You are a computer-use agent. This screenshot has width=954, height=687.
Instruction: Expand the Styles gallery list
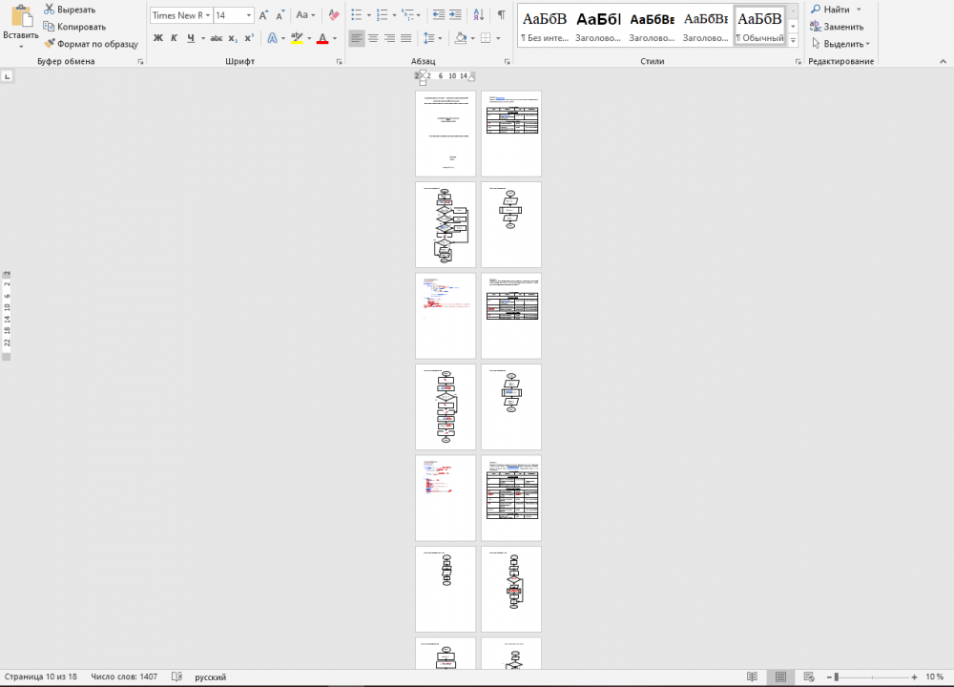pos(793,43)
